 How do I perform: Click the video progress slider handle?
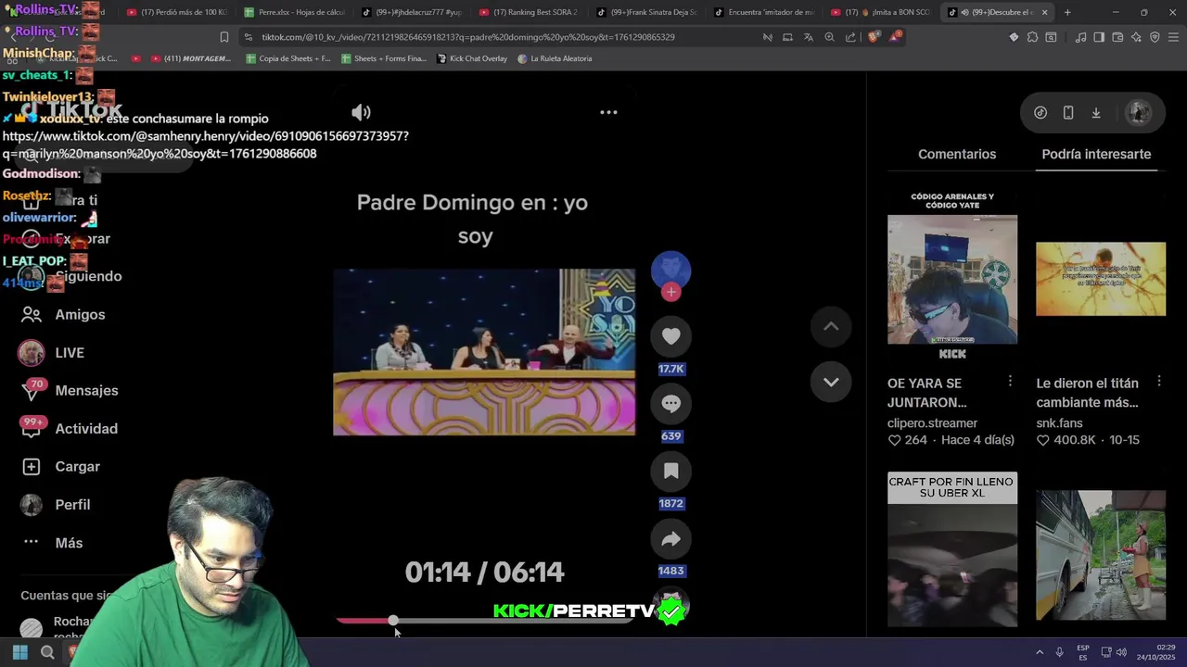tap(393, 620)
